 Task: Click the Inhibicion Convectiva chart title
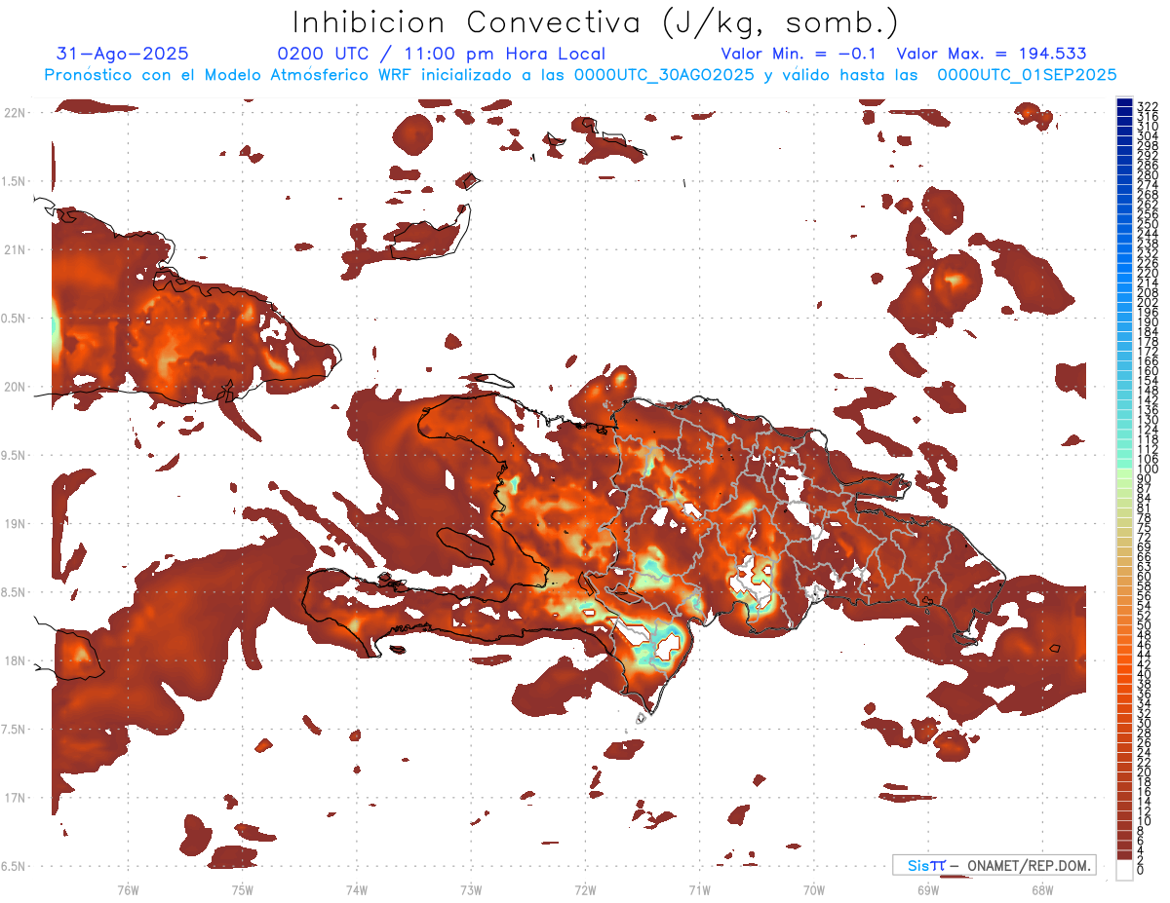click(x=595, y=21)
